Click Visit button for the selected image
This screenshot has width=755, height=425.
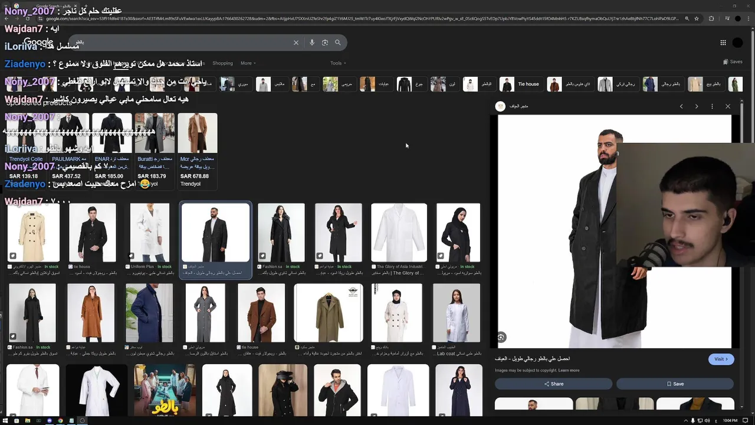[x=721, y=359]
